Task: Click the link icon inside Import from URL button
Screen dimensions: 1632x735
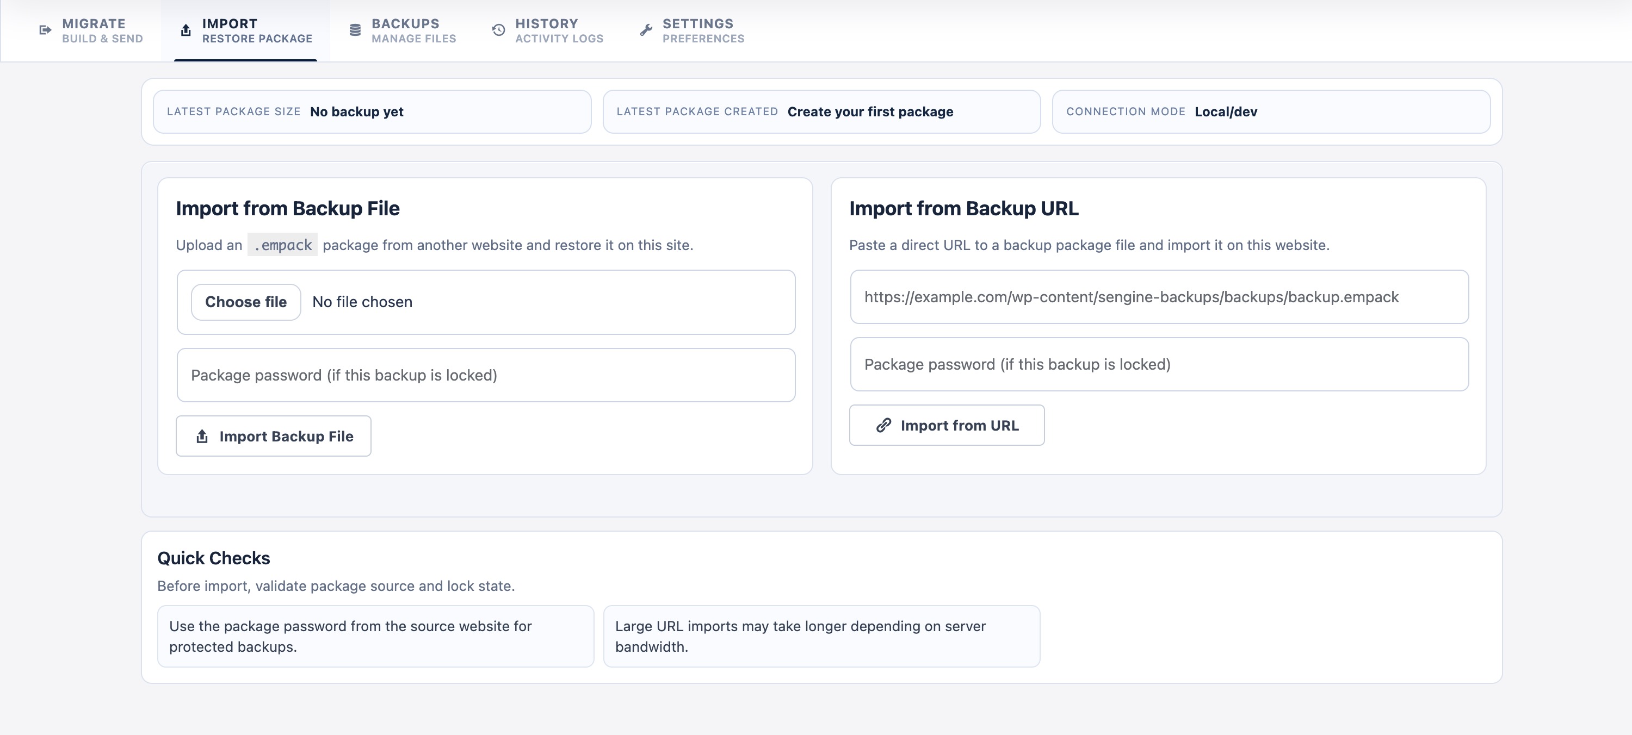Action: [x=884, y=425]
